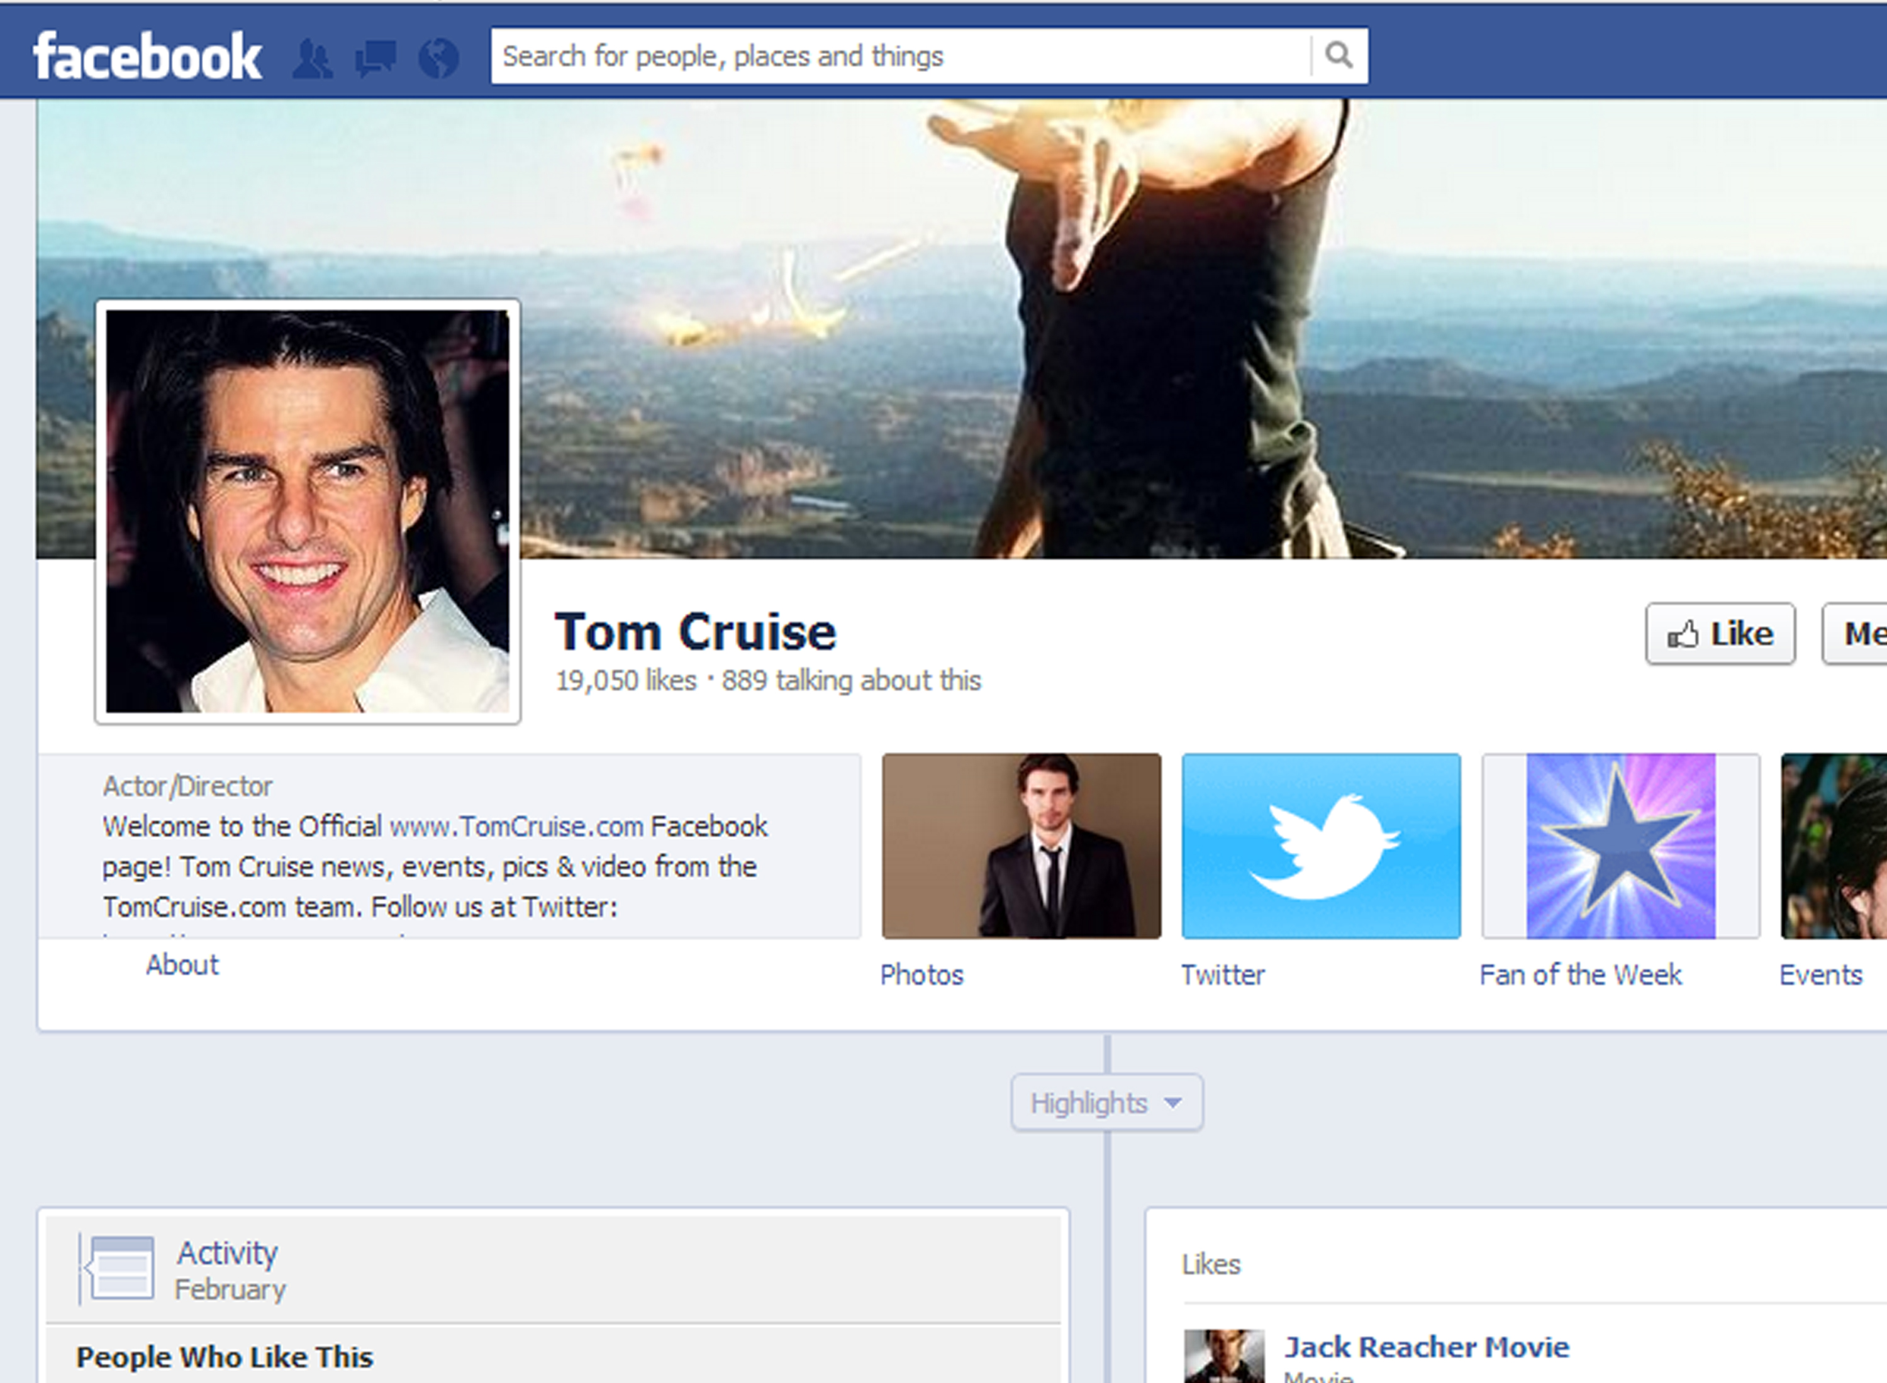Open www.TomCruise.com link

[516, 826]
